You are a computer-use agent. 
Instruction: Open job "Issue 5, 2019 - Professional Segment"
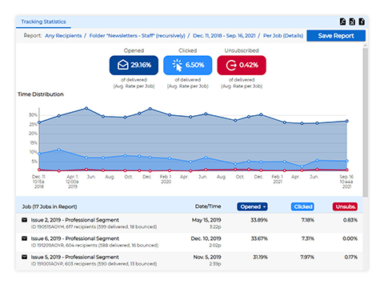coord(75,257)
